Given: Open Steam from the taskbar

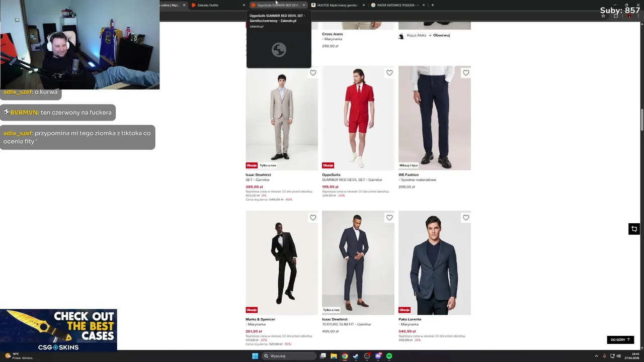Looking at the screenshot, I should (356, 356).
